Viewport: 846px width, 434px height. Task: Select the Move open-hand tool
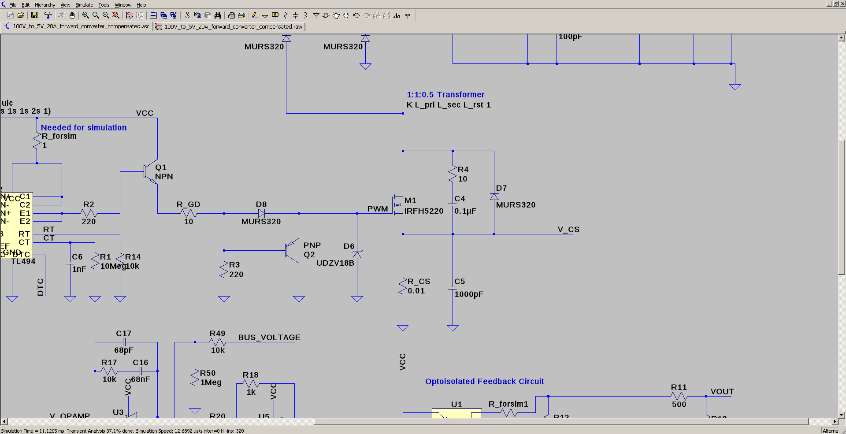336,15
